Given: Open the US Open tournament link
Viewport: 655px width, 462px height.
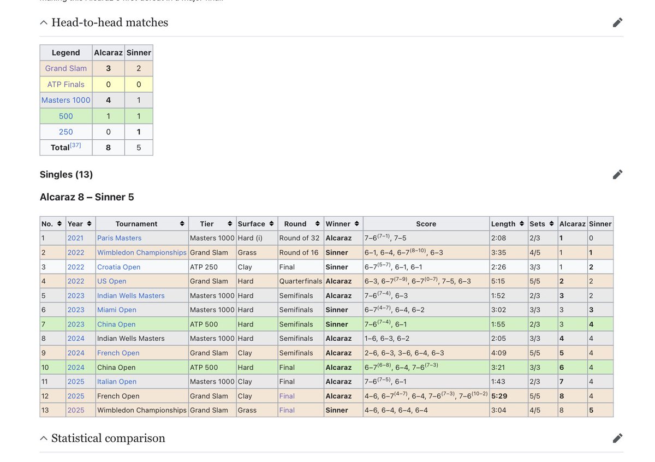Looking at the screenshot, I should coord(111,281).
